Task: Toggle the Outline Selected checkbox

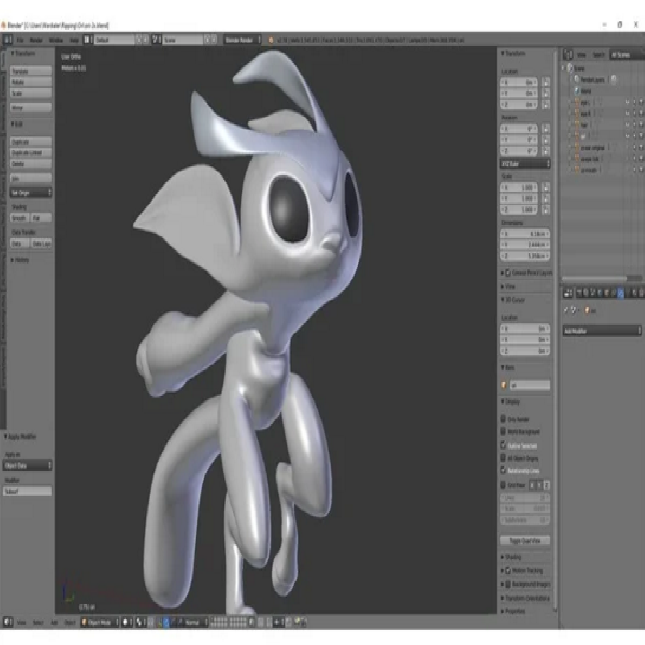Action: pos(503,445)
